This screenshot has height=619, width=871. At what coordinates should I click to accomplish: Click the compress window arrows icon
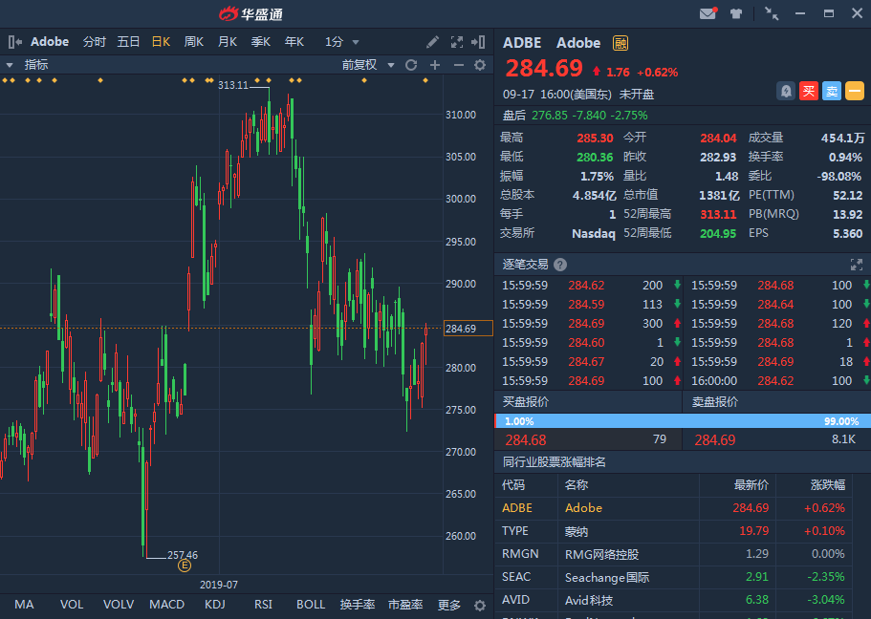pyautogui.click(x=772, y=13)
